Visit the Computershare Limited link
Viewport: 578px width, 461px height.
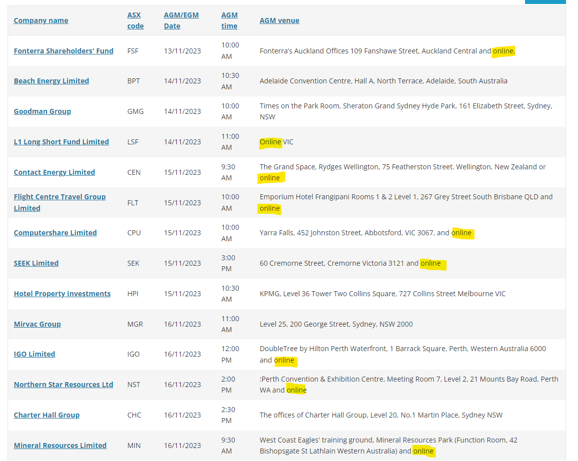[55, 233]
